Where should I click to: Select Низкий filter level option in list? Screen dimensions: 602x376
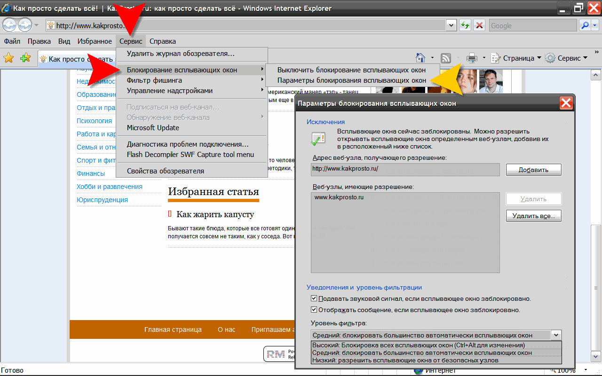436,360
